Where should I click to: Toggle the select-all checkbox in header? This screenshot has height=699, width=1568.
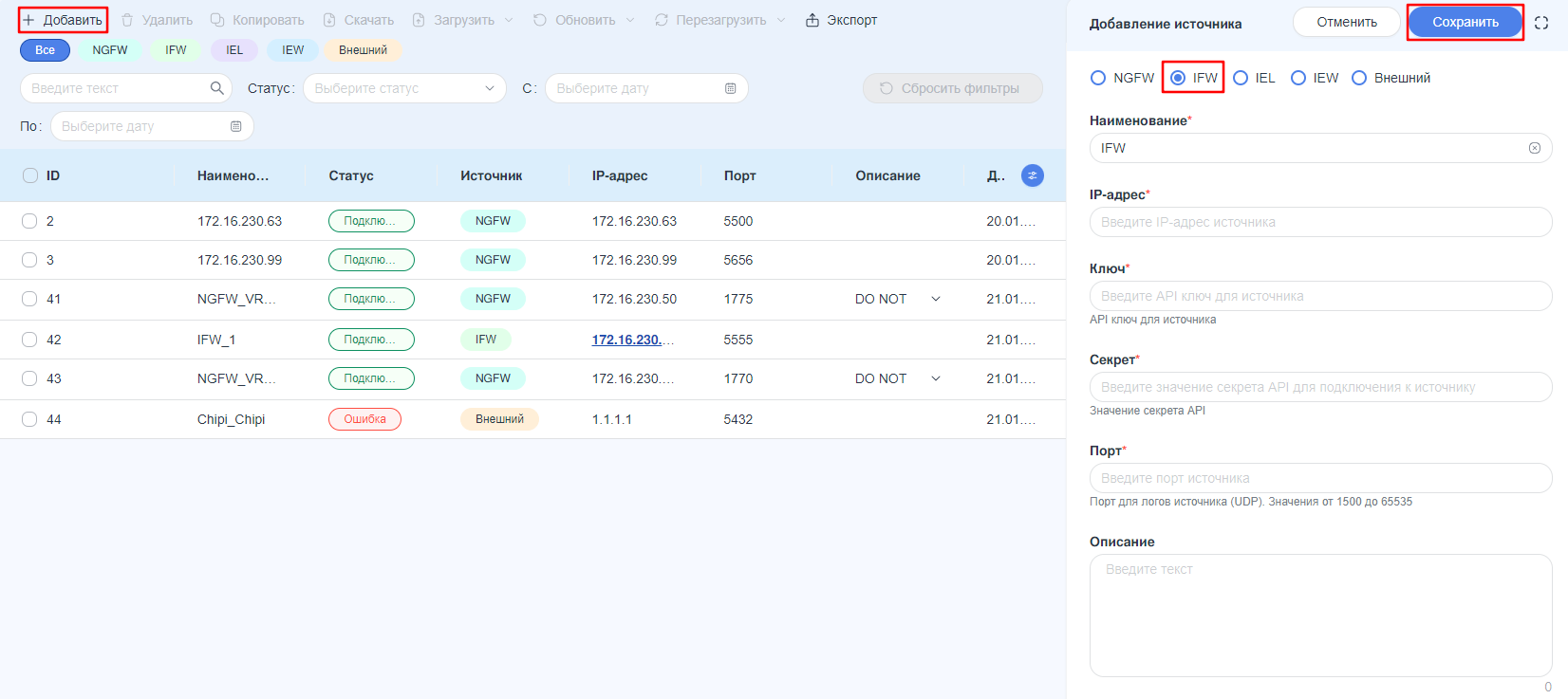click(30, 175)
